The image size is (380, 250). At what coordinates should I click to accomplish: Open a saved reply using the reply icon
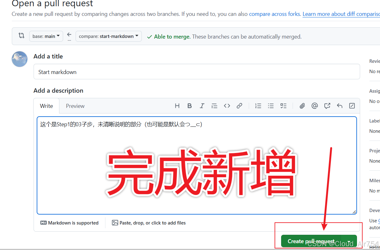click(x=340, y=106)
